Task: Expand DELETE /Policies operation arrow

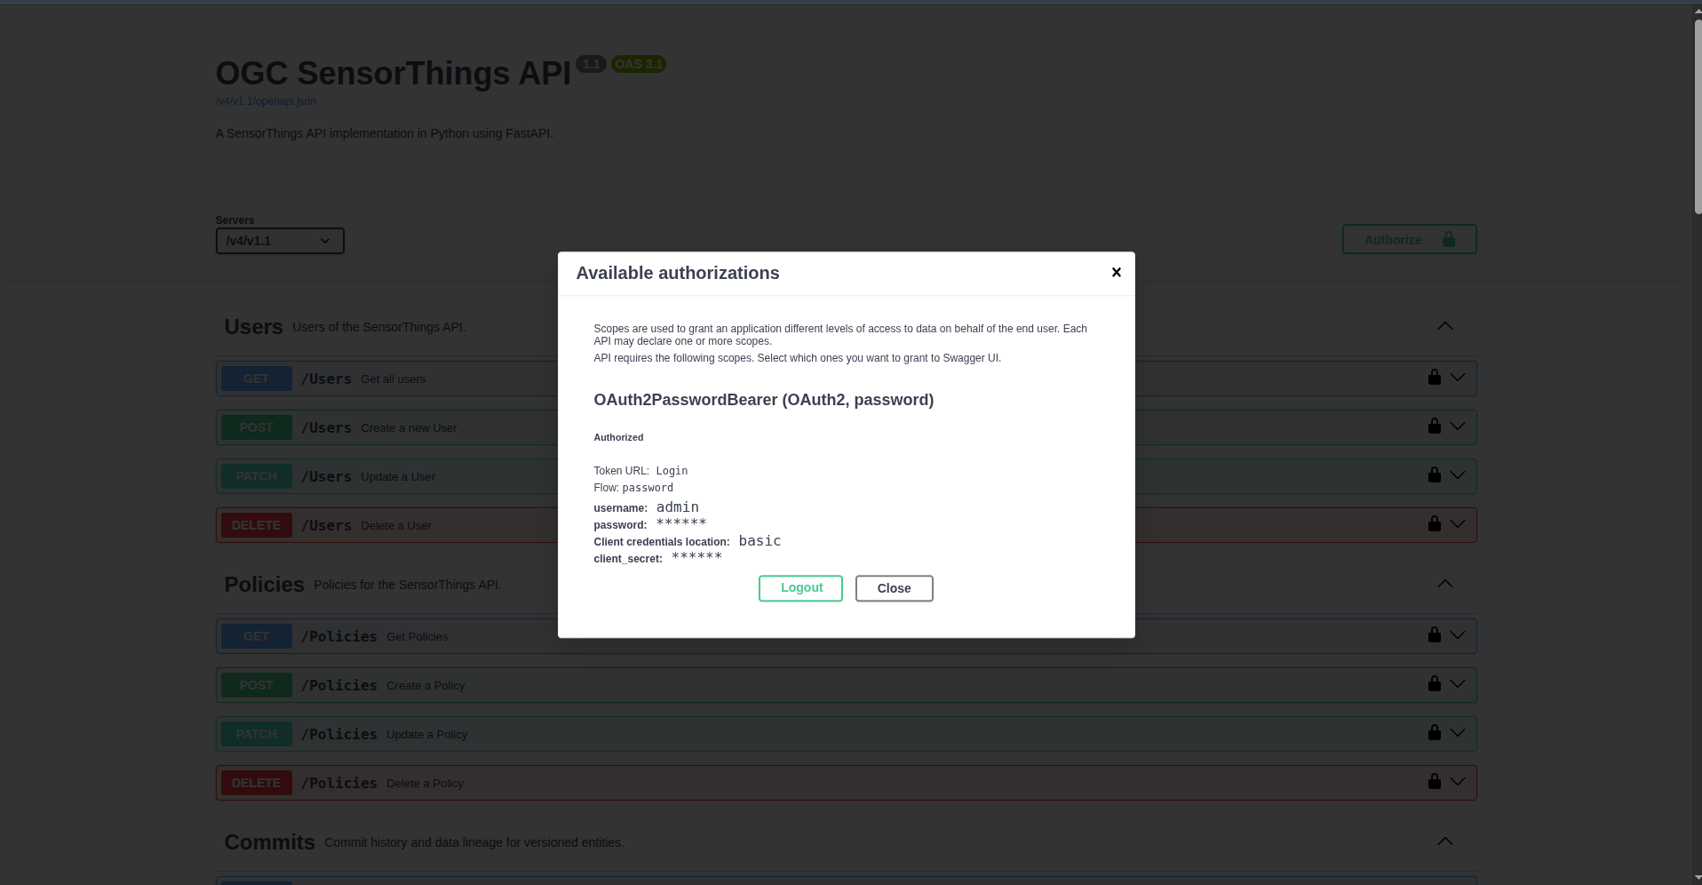Action: click(x=1458, y=782)
